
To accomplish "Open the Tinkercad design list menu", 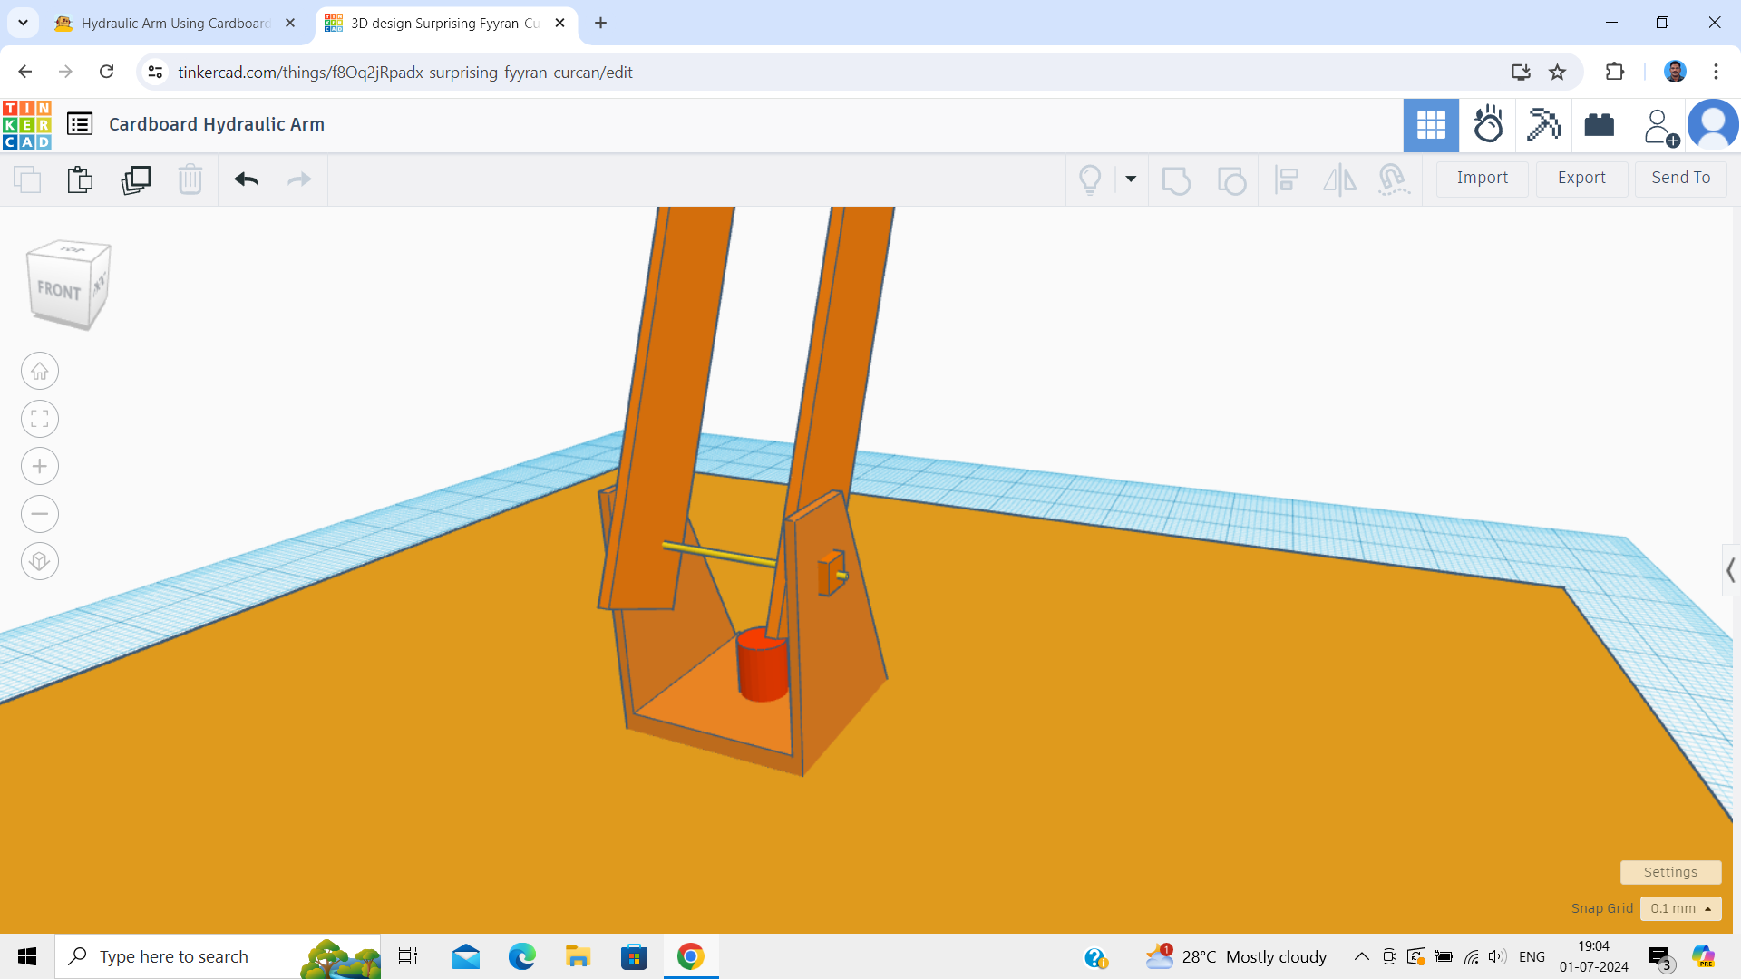I will (x=79, y=124).
